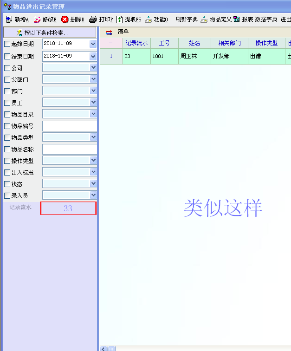Click the 修改 (Modify) toolbar icon
The image size is (291, 351).
click(x=37, y=19)
